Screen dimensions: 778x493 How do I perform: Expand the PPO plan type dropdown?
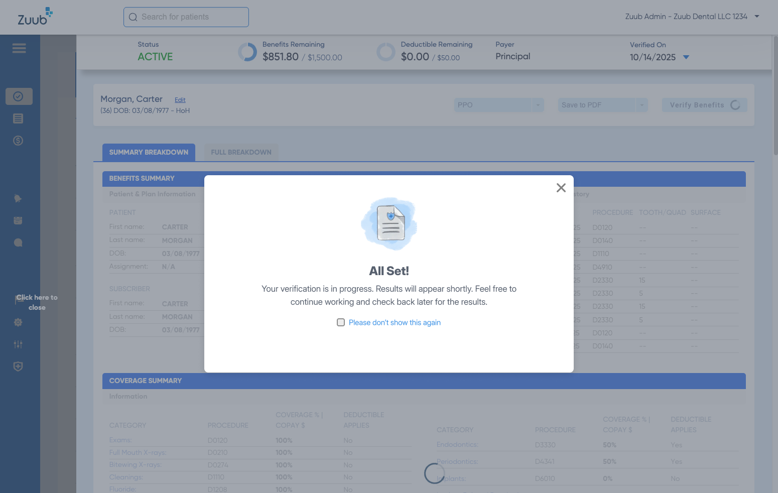[538, 105]
